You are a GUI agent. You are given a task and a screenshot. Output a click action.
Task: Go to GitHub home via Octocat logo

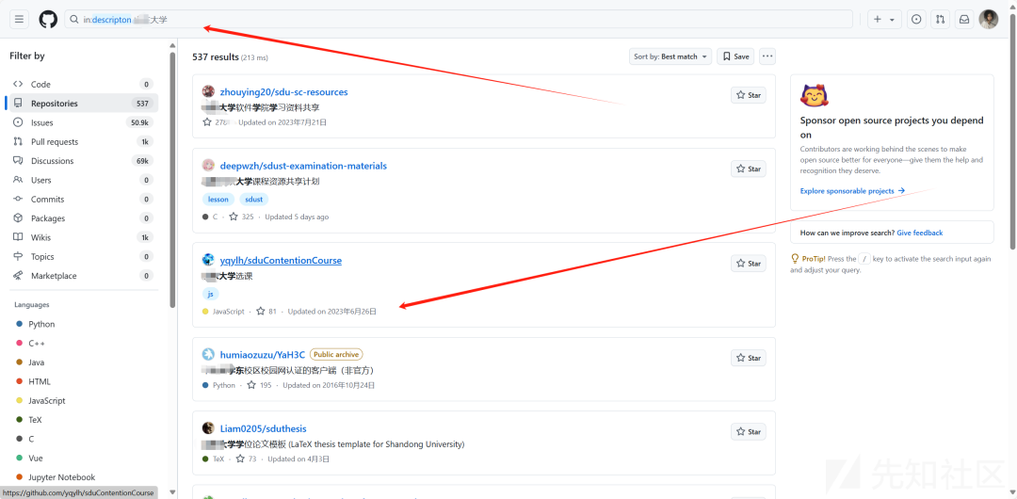click(48, 20)
